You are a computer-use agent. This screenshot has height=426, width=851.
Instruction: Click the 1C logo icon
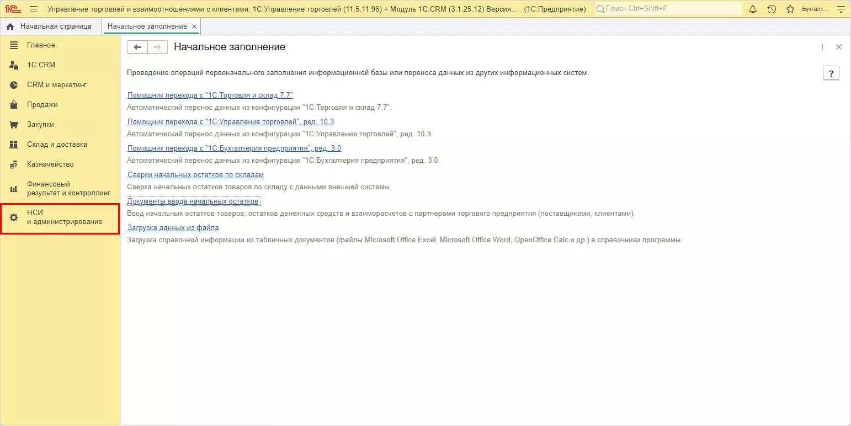pos(13,9)
